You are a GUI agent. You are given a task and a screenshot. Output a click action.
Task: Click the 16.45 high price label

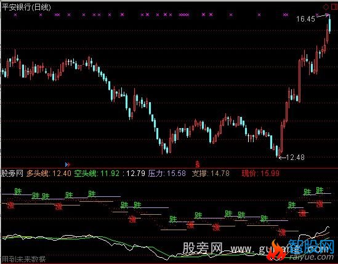click(305, 19)
